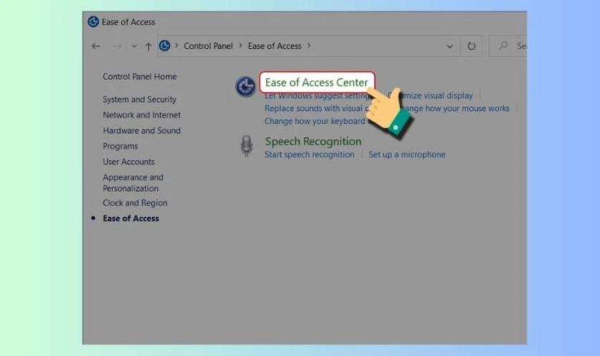Expand the chevron after Ease of Access in the breadcrumb
Viewport: 600px width, 356px height.
point(309,45)
